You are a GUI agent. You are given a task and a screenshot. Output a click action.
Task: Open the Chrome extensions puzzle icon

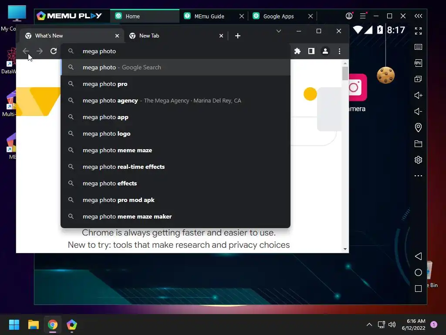point(297,51)
